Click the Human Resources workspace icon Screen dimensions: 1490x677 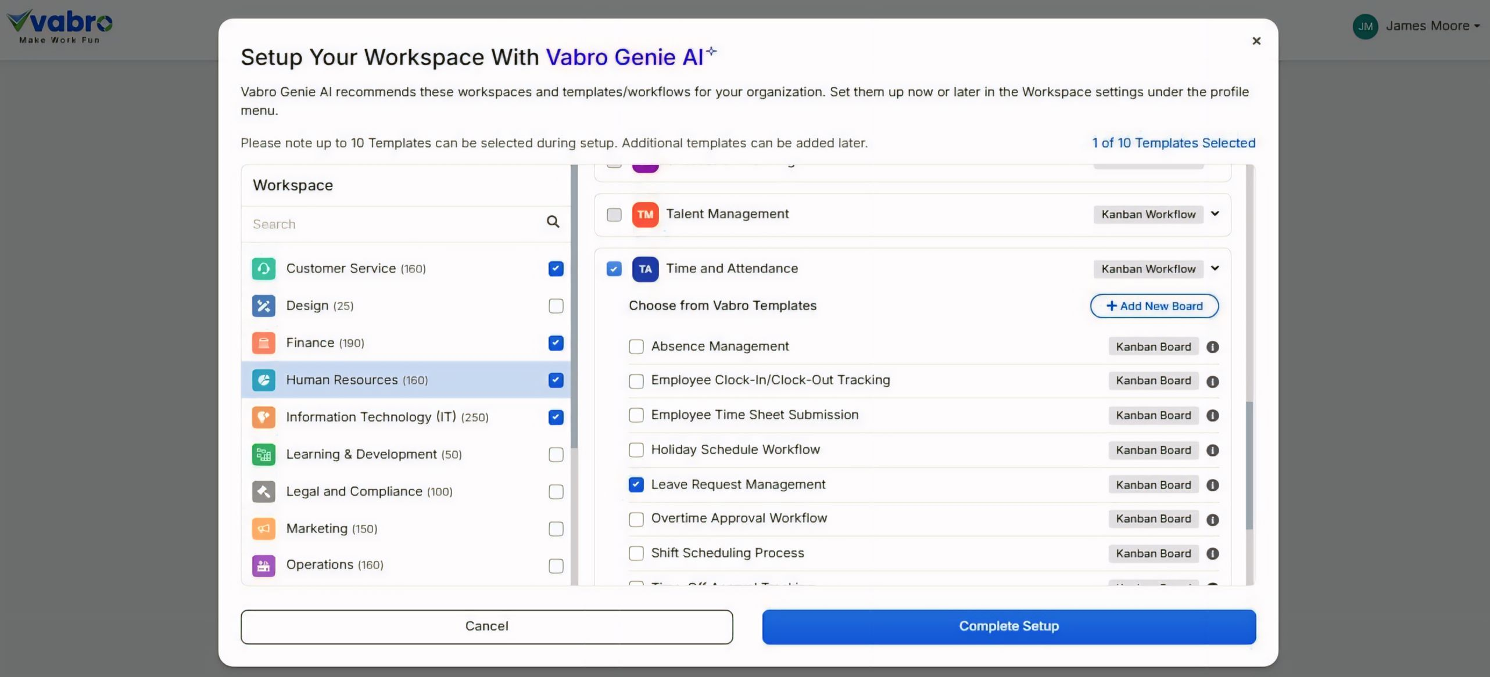(x=263, y=380)
